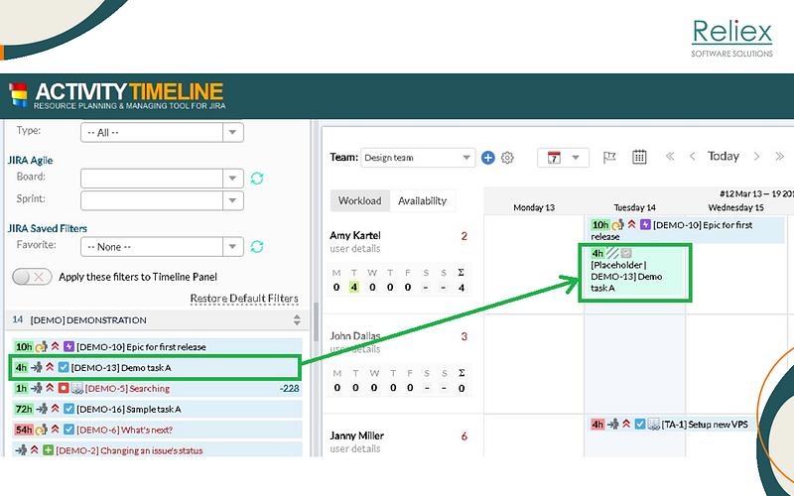This screenshot has height=496, width=794.
Task: Click task checkbox icon of DEMO-13 list row
Action: pos(64,367)
